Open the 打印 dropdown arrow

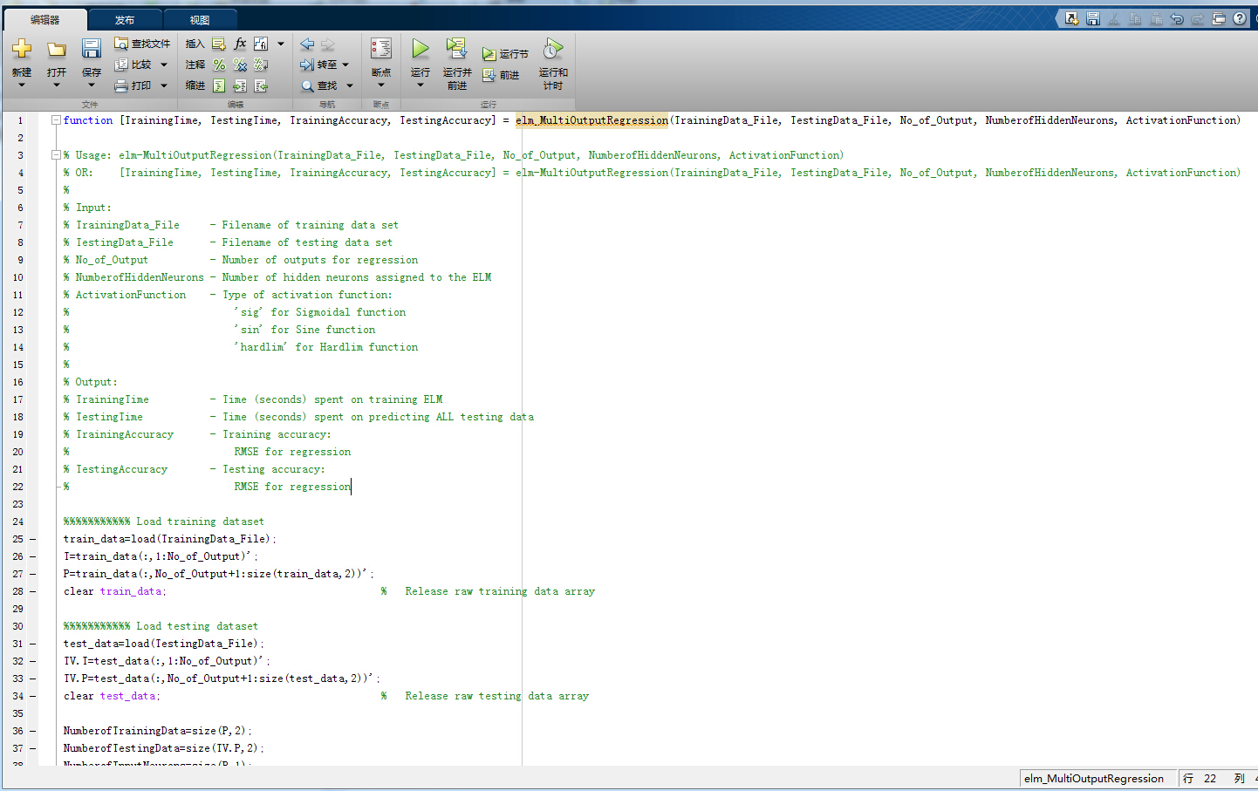(163, 85)
